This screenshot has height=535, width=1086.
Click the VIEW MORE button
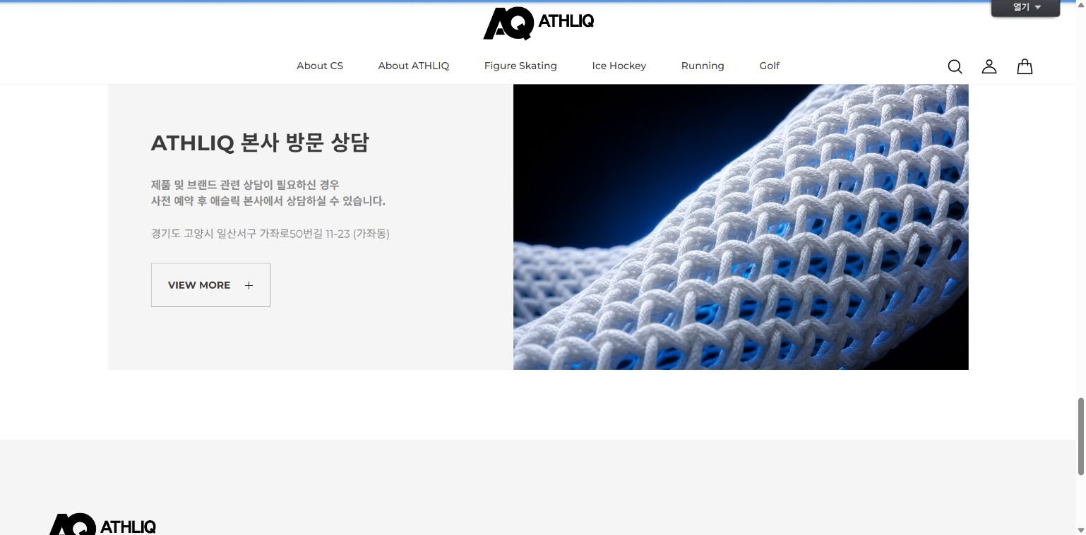(x=210, y=285)
